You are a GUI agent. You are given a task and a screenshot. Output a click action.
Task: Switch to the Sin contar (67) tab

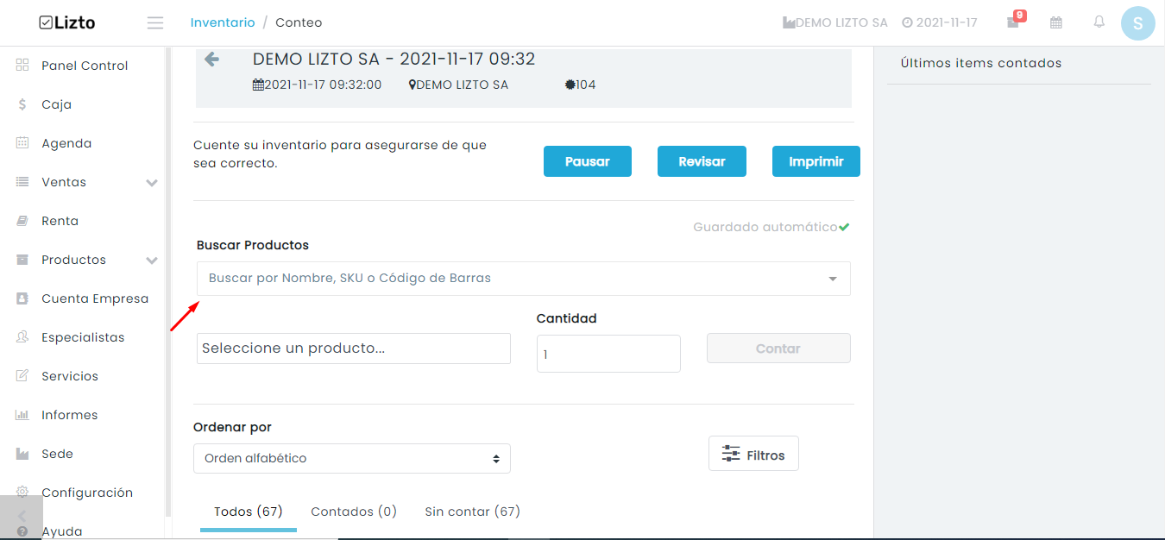point(473,512)
